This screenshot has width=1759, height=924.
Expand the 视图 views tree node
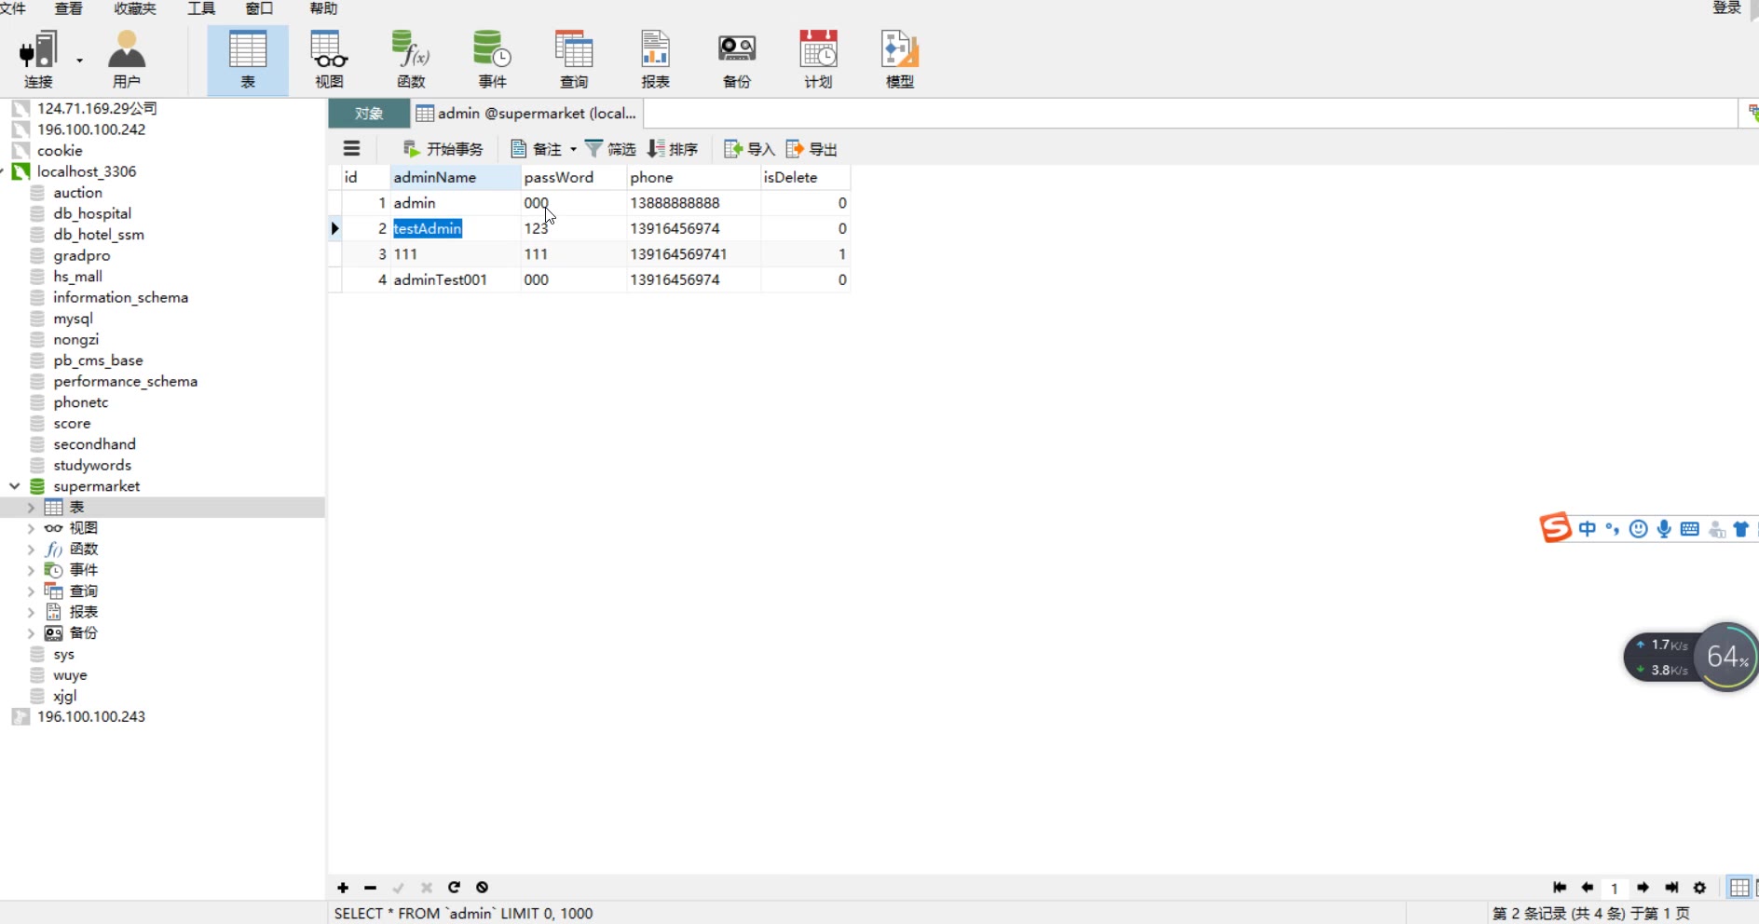pyautogui.click(x=31, y=528)
